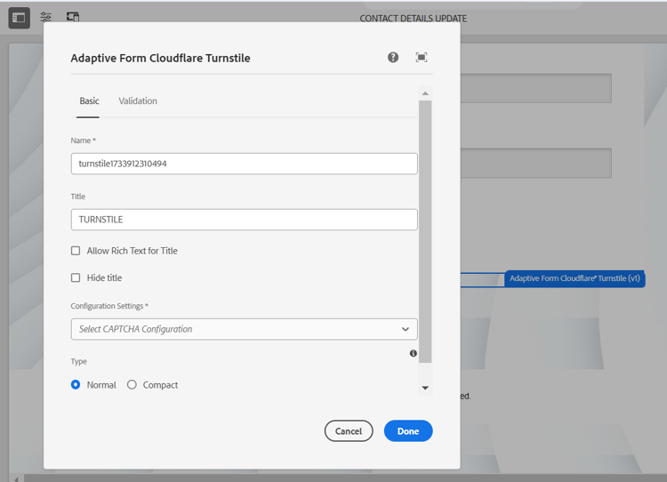Click the CONTACT DETAILS UPDATE page title

[x=413, y=19]
